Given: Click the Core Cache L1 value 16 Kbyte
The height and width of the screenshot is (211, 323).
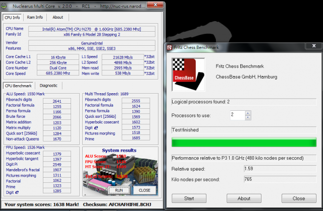Looking at the screenshot, I should coord(58,57).
